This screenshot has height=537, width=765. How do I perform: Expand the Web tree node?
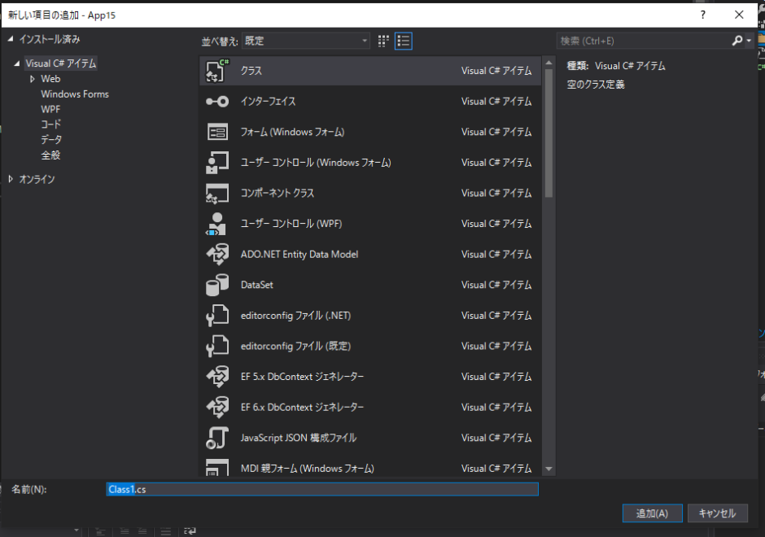click(33, 79)
